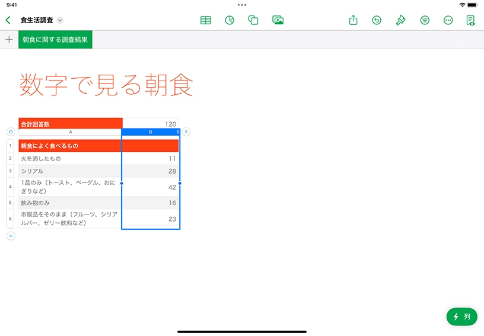Add a new sheet with plus button
This screenshot has height=336, width=484.
(x=9, y=40)
